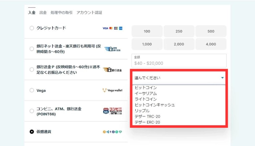Screen dimensions: 255x146
Task: Switch to the 入金 tab
Action: tap(32, 12)
